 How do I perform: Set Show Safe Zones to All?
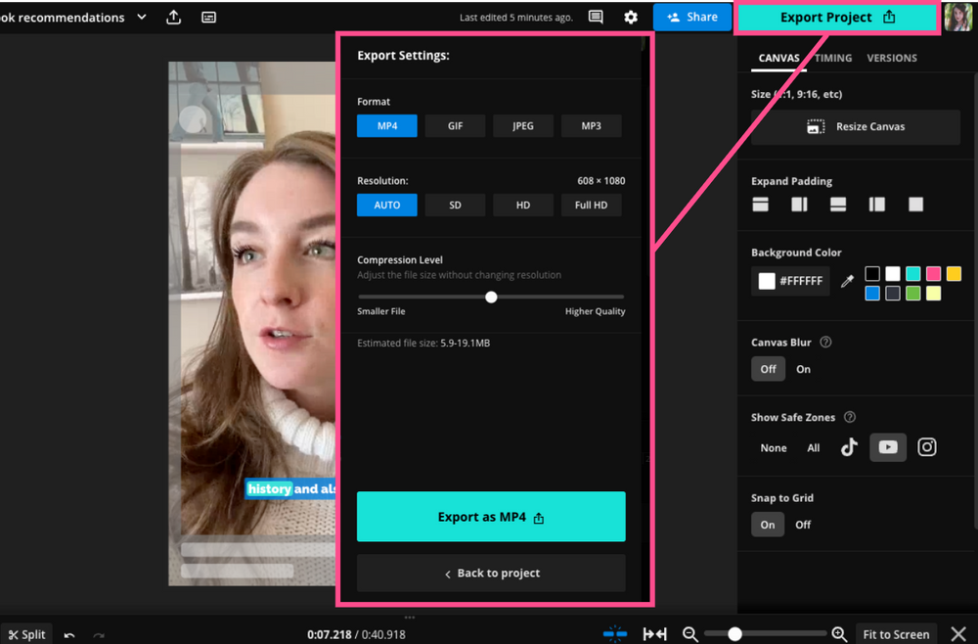[x=813, y=446]
